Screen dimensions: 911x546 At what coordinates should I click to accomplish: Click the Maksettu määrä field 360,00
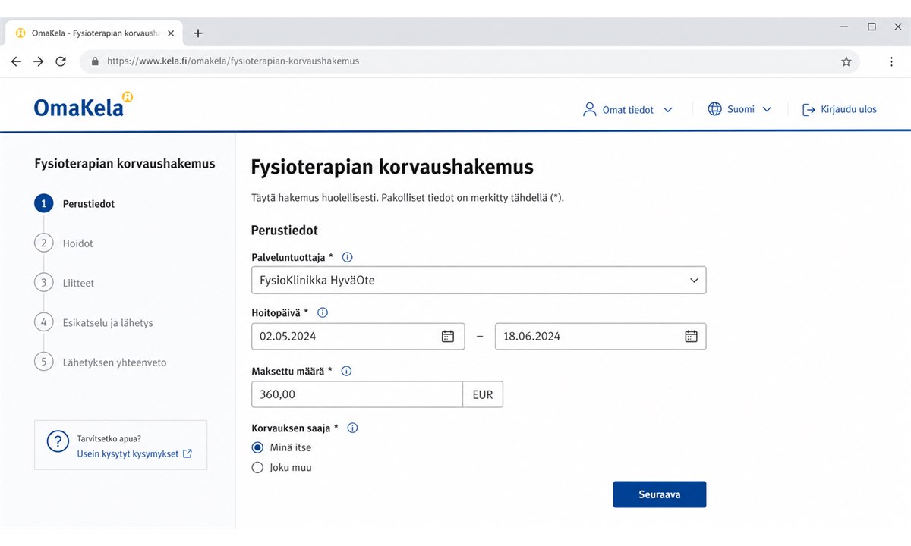[357, 394]
